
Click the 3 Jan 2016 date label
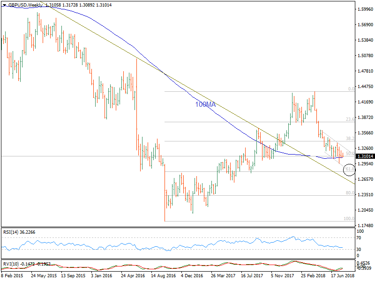[101, 275]
